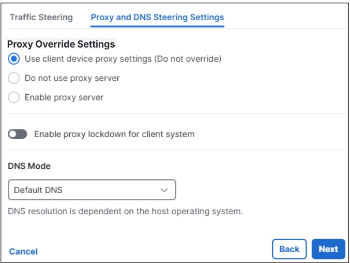This screenshot has width=350, height=263.
Task: Choose Do not use proxy server
Action: [14, 78]
